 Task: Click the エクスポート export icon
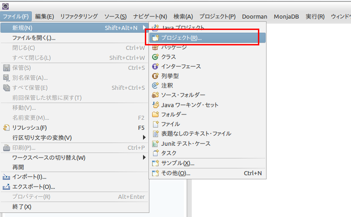click(x=6, y=187)
